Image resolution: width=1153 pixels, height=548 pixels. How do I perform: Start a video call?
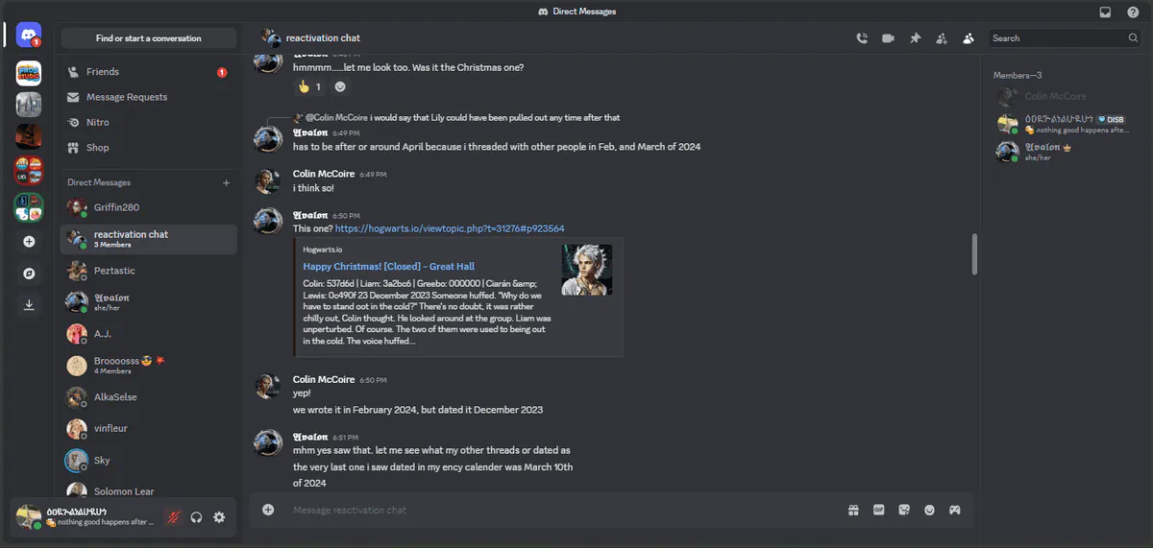[x=888, y=38]
